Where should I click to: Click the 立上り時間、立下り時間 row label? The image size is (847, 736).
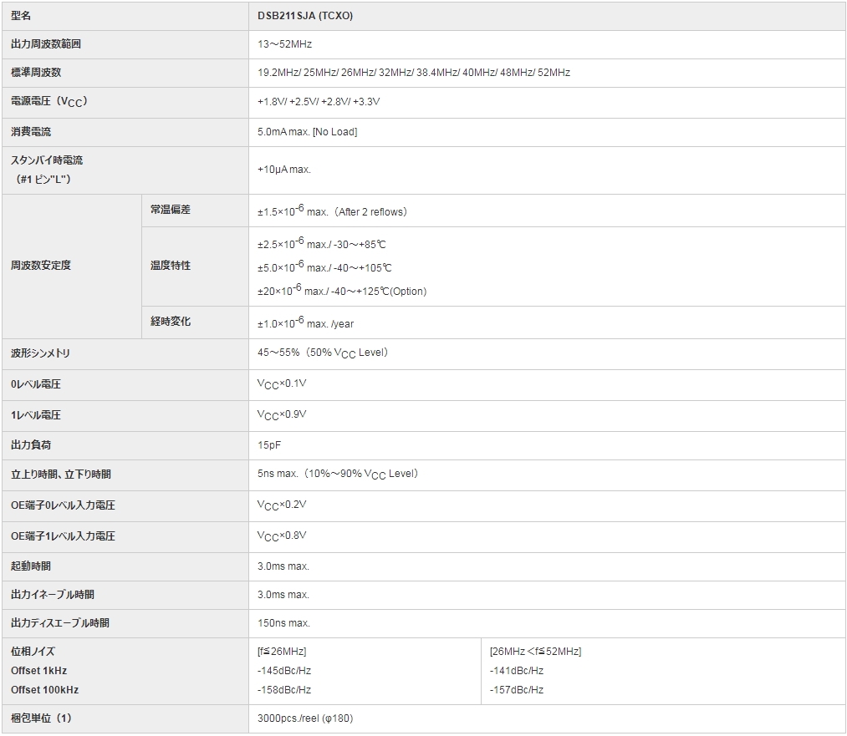point(61,475)
